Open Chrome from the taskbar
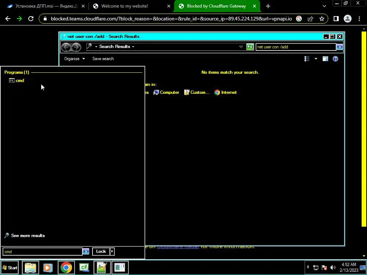367x275 pixels. point(66,267)
